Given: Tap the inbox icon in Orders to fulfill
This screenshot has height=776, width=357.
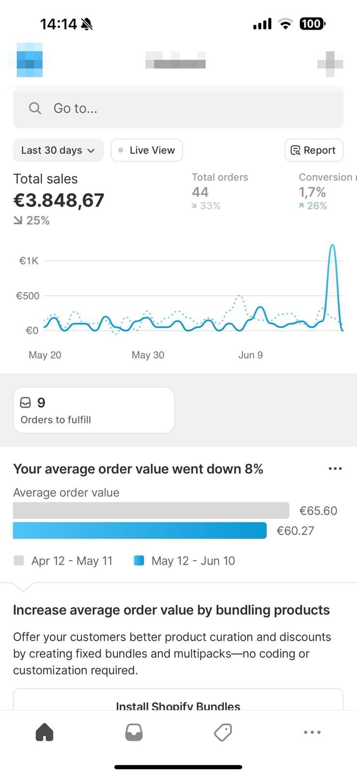Looking at the screenshot, I should click(25, 403).
